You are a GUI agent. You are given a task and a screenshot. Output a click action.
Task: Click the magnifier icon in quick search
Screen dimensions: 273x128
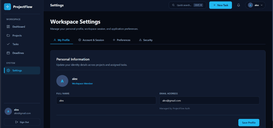173,5
